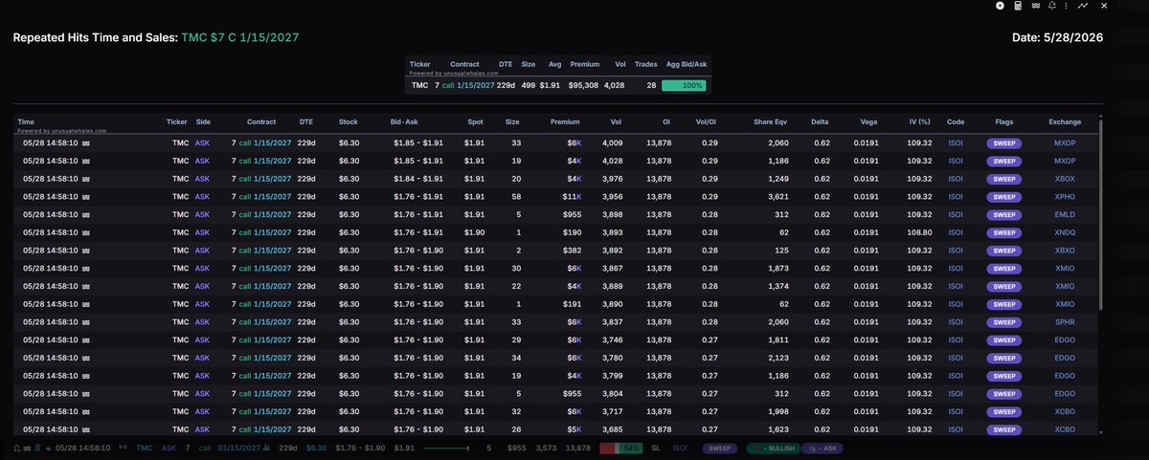Click flow icon beside time in 3,976 volume row
The image size is (1149, 460).
click(86, 177)
